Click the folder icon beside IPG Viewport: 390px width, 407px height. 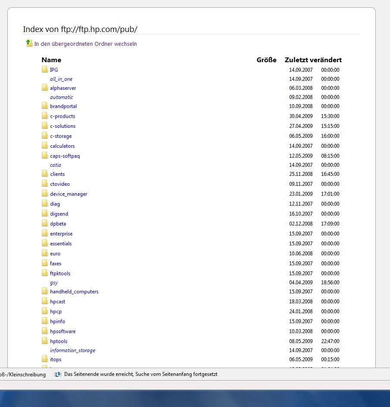pos(45,69)
